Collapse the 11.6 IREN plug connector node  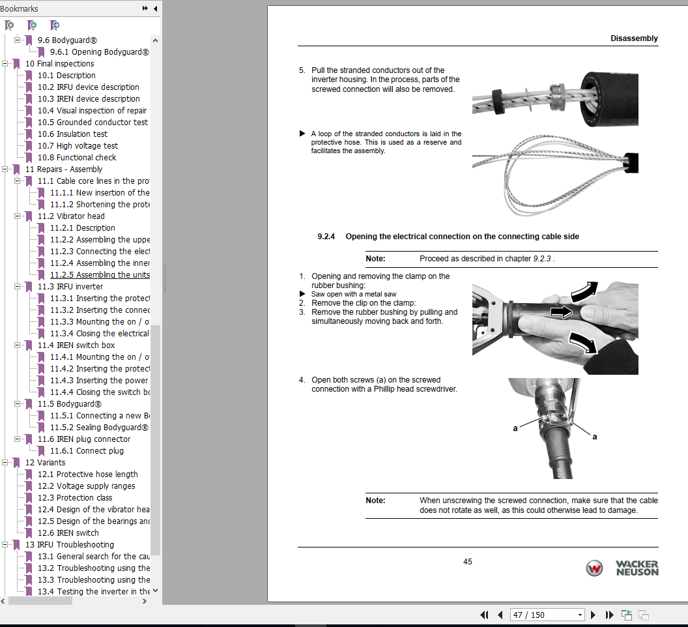[17, 439]
